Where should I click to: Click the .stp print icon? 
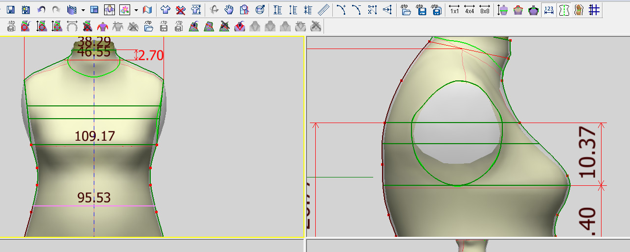[x=11, y=26]
